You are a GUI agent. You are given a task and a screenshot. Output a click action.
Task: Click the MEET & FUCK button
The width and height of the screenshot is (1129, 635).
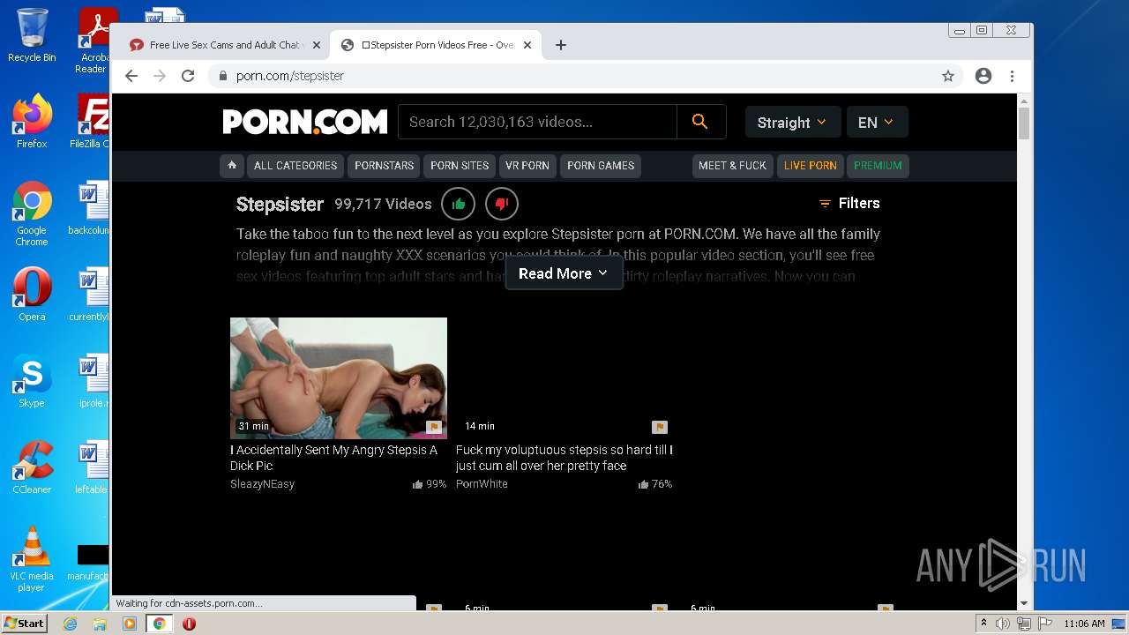point(732,165)
